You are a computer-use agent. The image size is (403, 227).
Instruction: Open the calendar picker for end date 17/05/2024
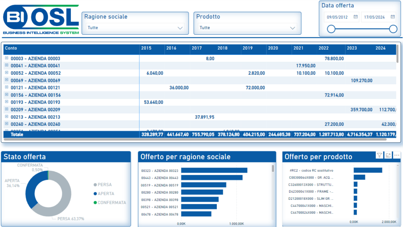pyautogui.click(x=393, y=17)
